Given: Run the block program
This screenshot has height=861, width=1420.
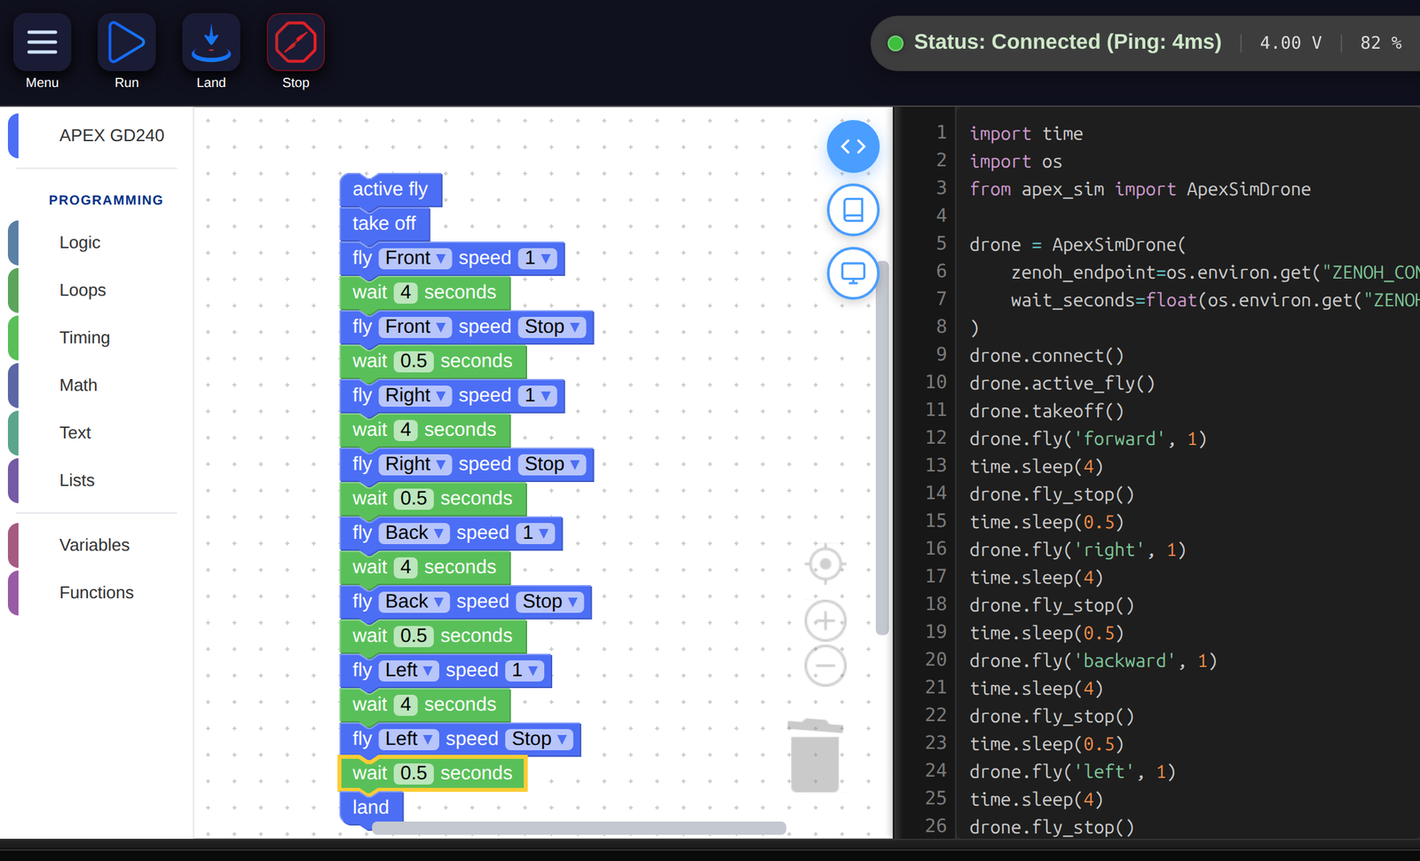Looking at the screenshot, I should [x=126, y=43].
